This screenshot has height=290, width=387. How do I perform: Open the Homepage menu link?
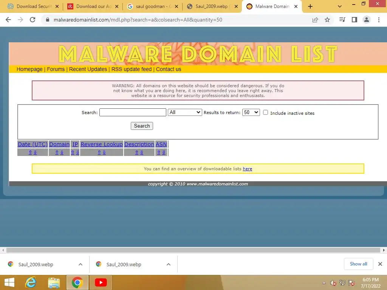click(x=29, y=69)
